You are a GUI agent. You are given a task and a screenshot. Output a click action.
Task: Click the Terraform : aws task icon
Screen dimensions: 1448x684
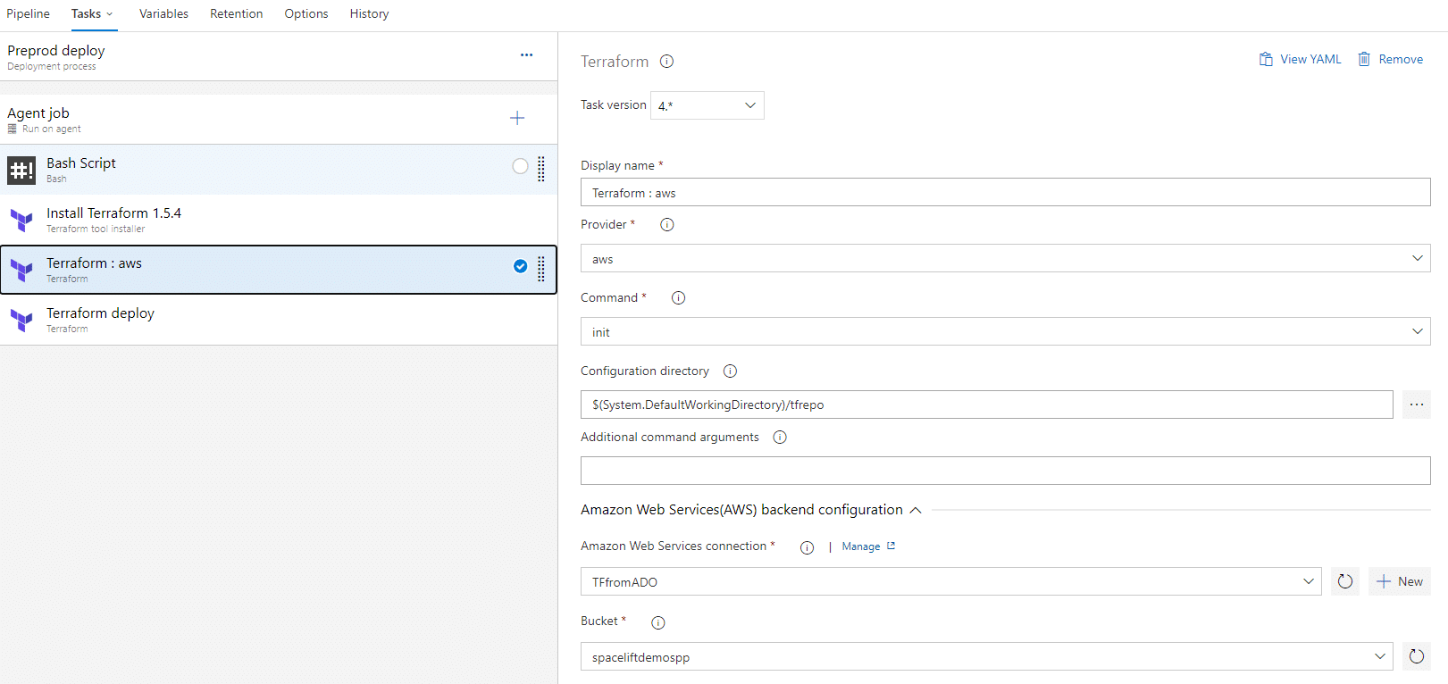(x=21, y=270)
